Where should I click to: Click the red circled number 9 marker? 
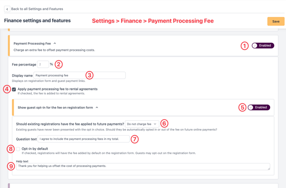tap(11, 166)
